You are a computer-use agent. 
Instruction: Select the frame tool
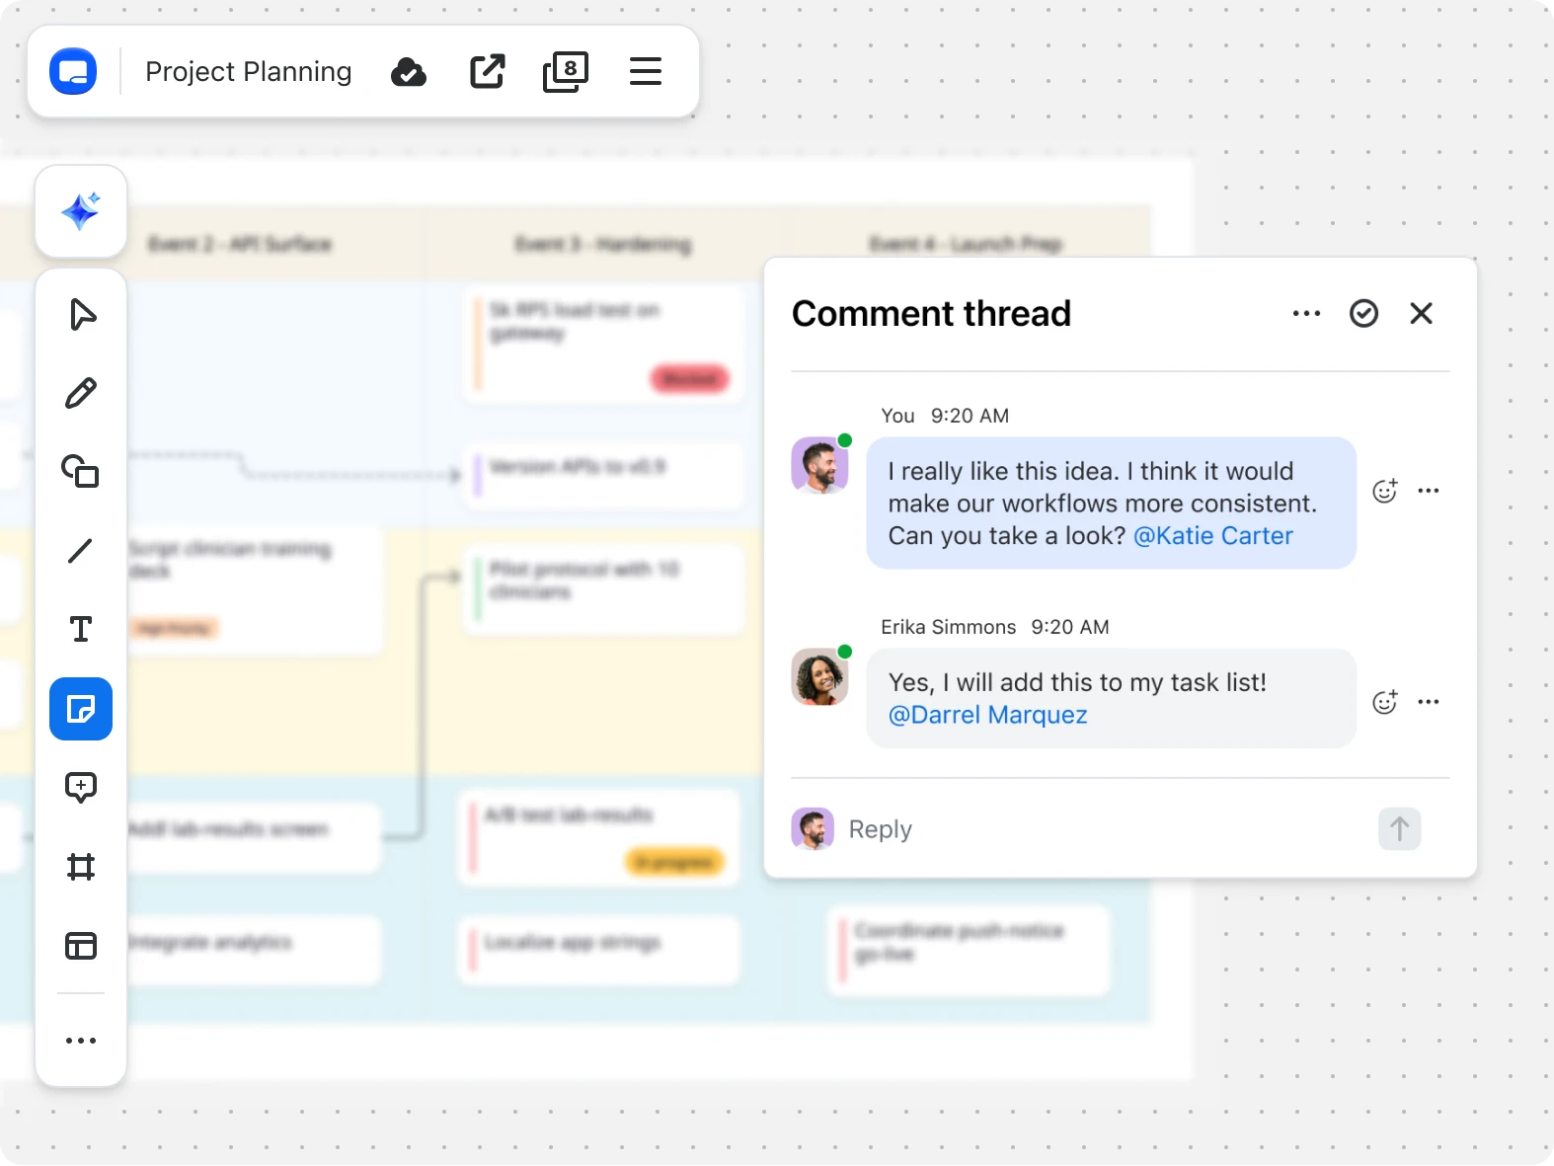point(81,867)
